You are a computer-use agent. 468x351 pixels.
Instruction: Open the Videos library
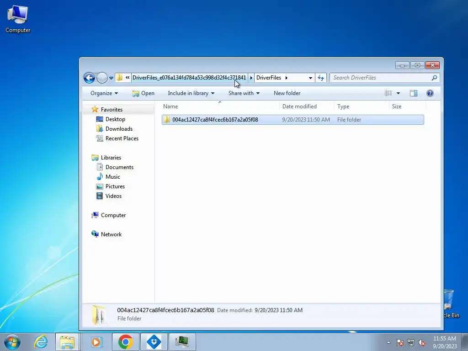113,196
